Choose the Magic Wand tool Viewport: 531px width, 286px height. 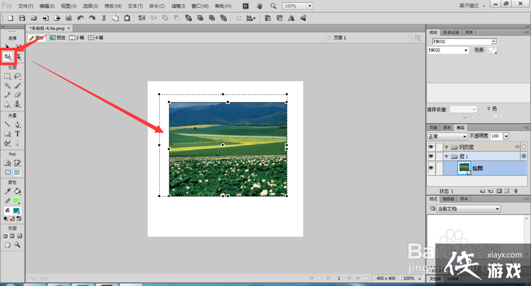(7, 85)
